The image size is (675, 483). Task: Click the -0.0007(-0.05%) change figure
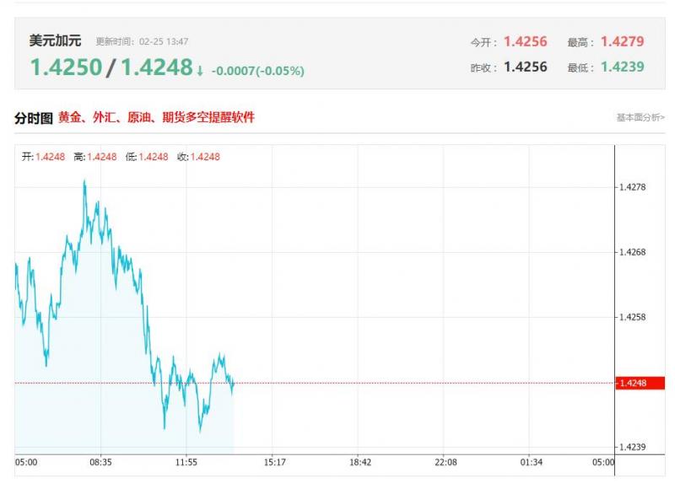click(x=257, y=72)
